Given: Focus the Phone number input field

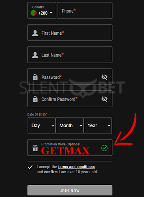Looking at the screenshot, I should 85,11.
